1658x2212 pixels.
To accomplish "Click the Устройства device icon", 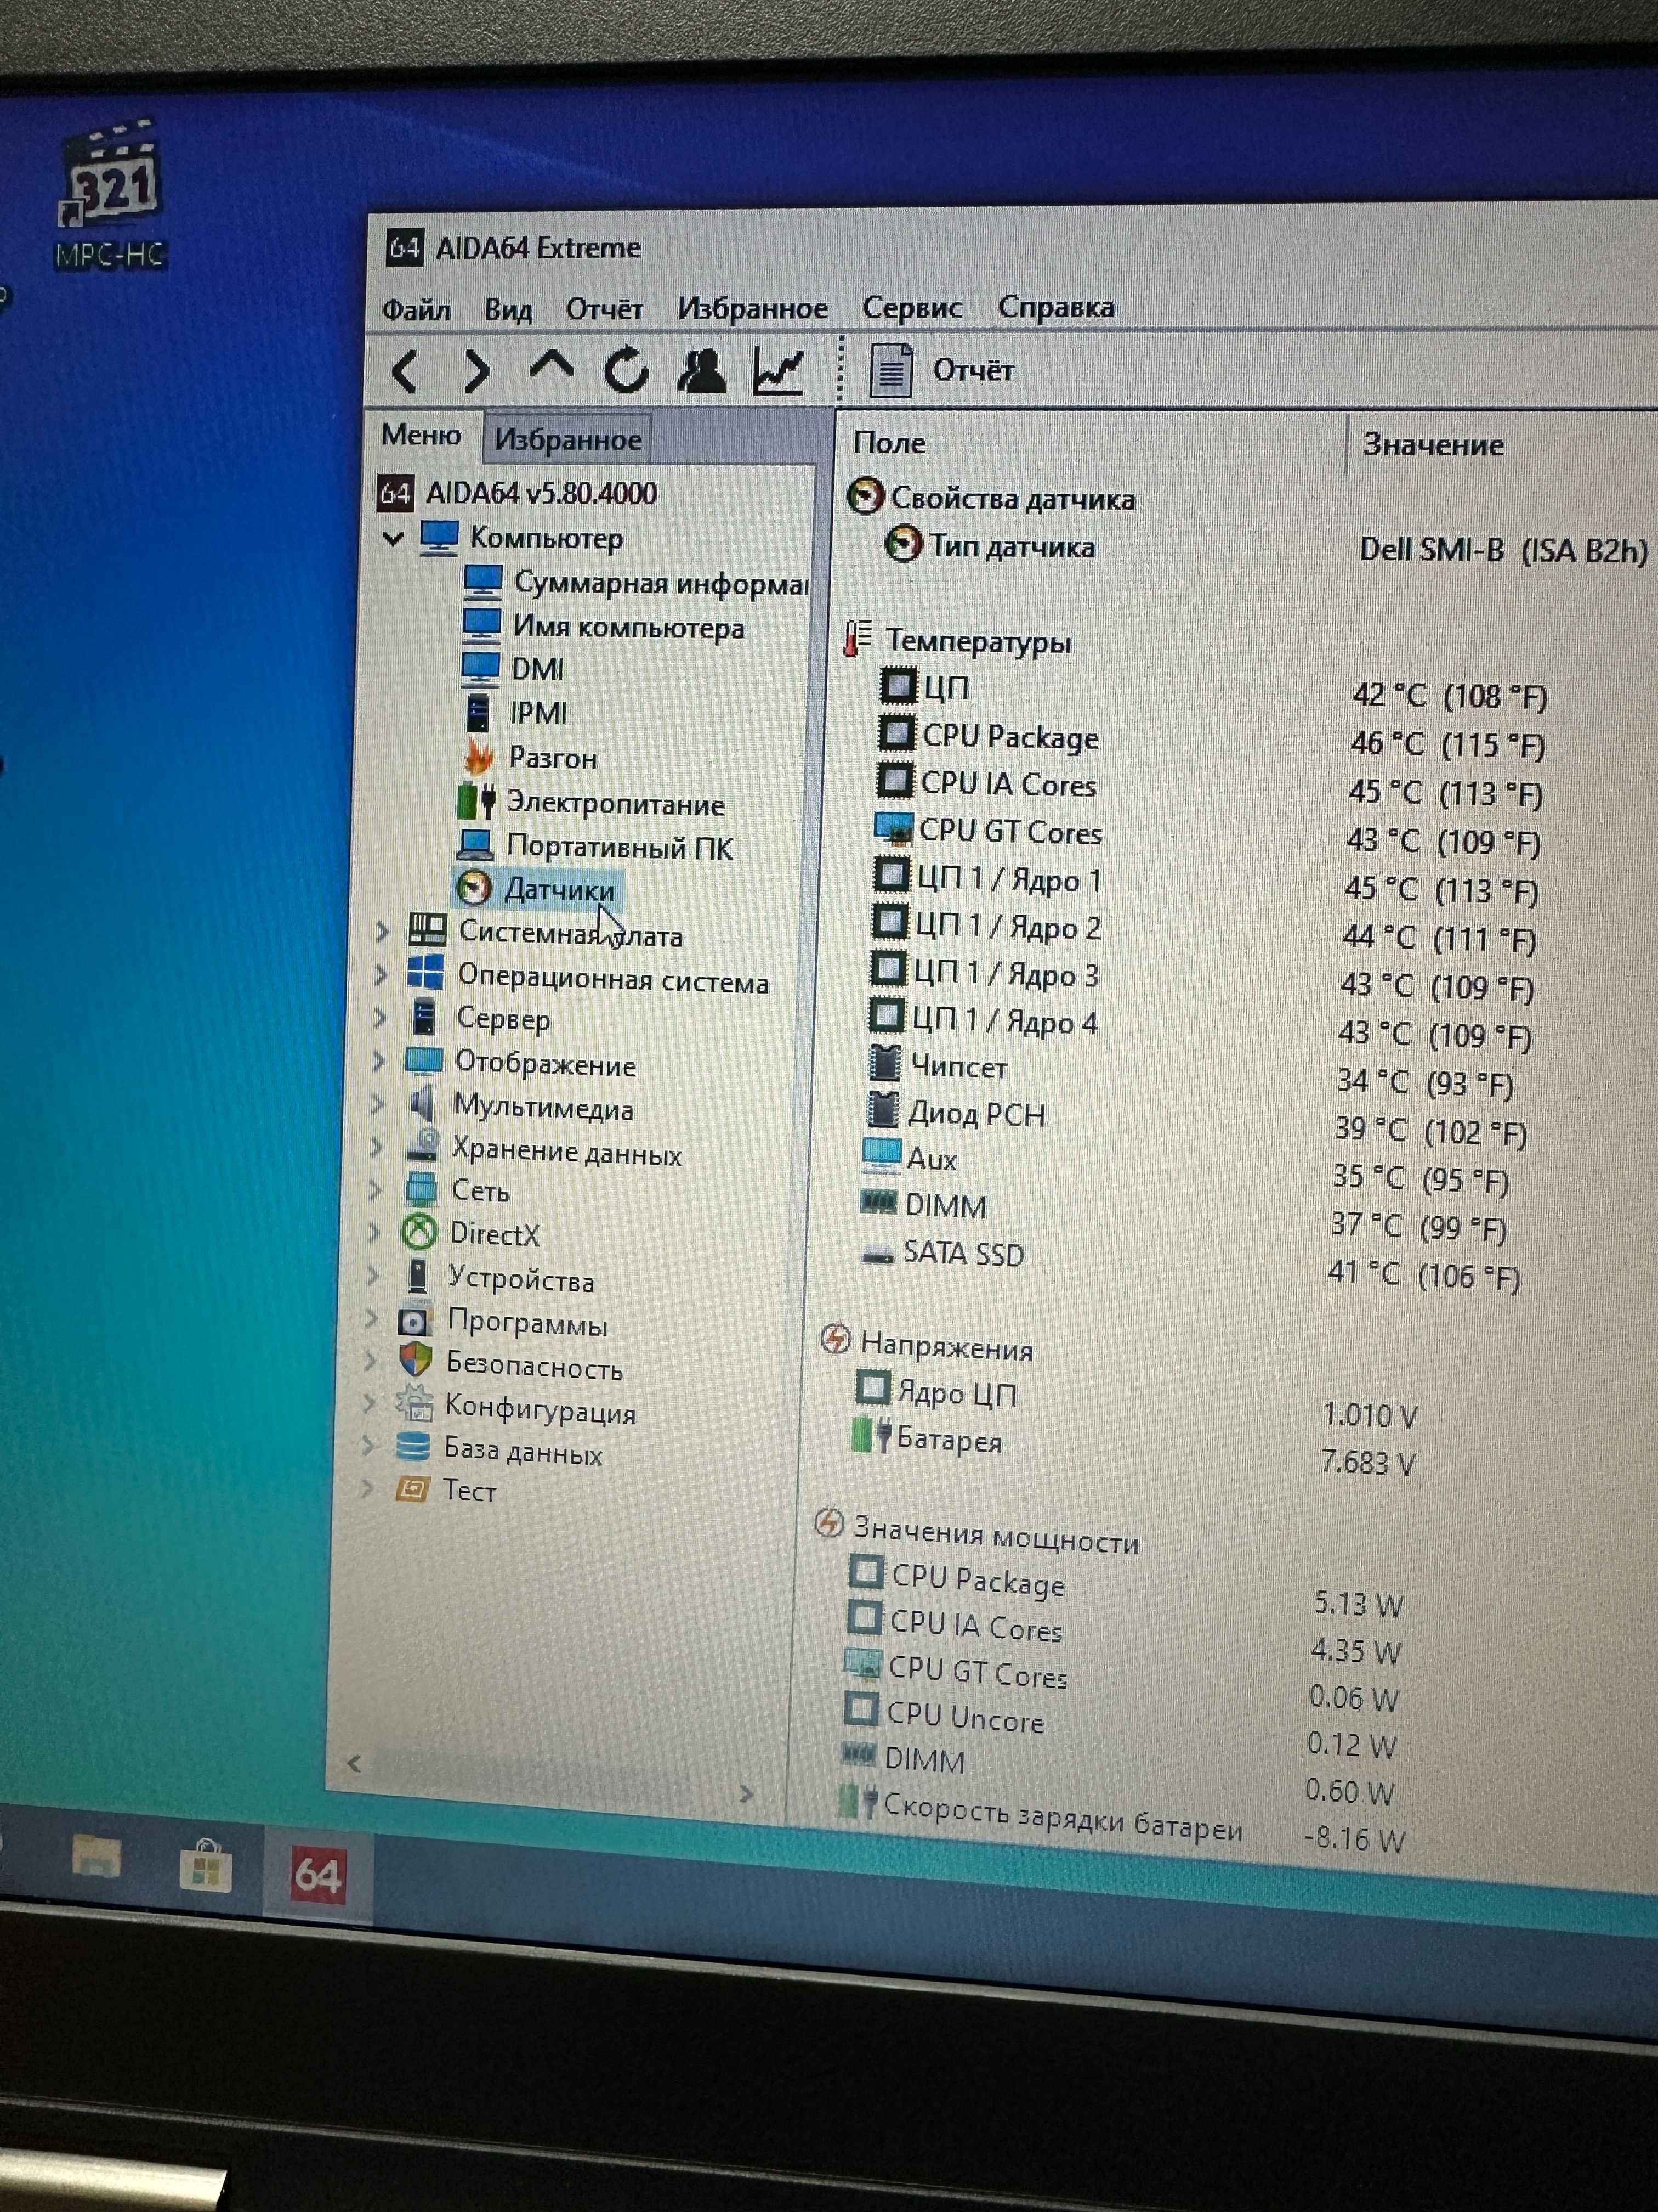I will coord(418,1276).
